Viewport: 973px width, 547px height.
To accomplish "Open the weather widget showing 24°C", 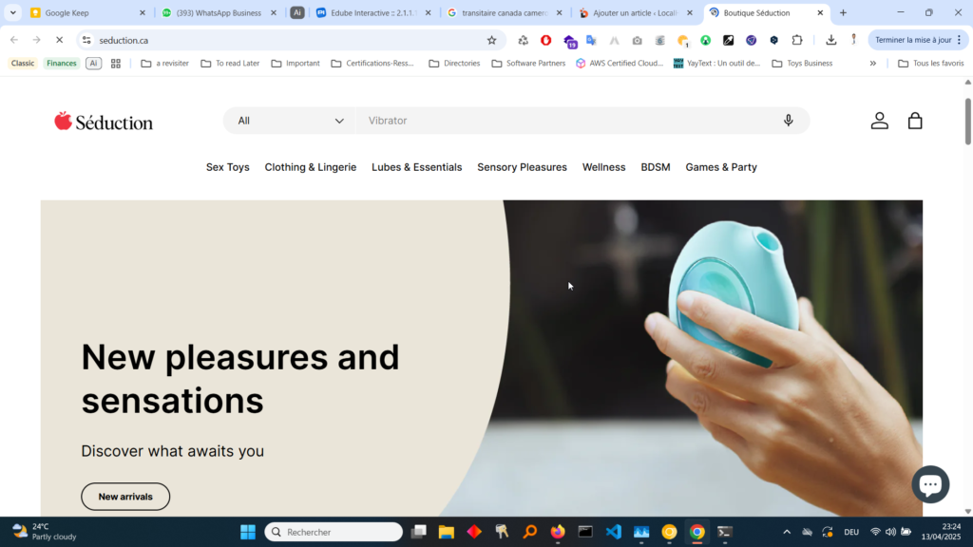I will pos(45,532).
